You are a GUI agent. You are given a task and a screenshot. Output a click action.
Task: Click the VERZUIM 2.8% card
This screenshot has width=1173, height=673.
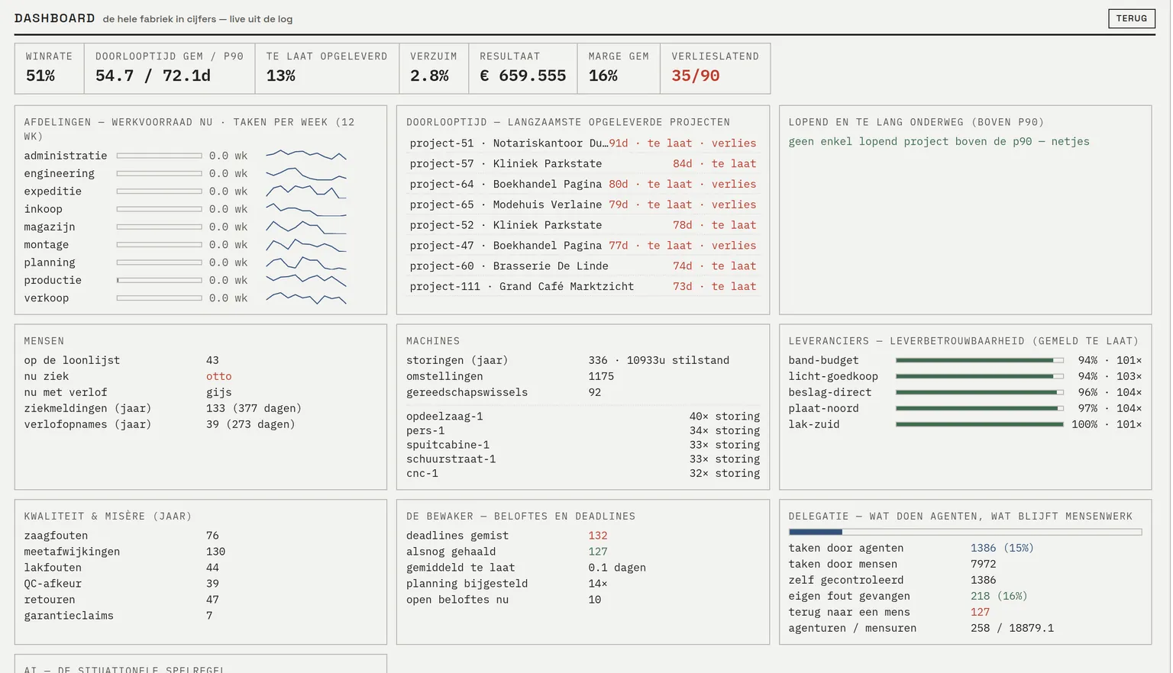(434, 68)
